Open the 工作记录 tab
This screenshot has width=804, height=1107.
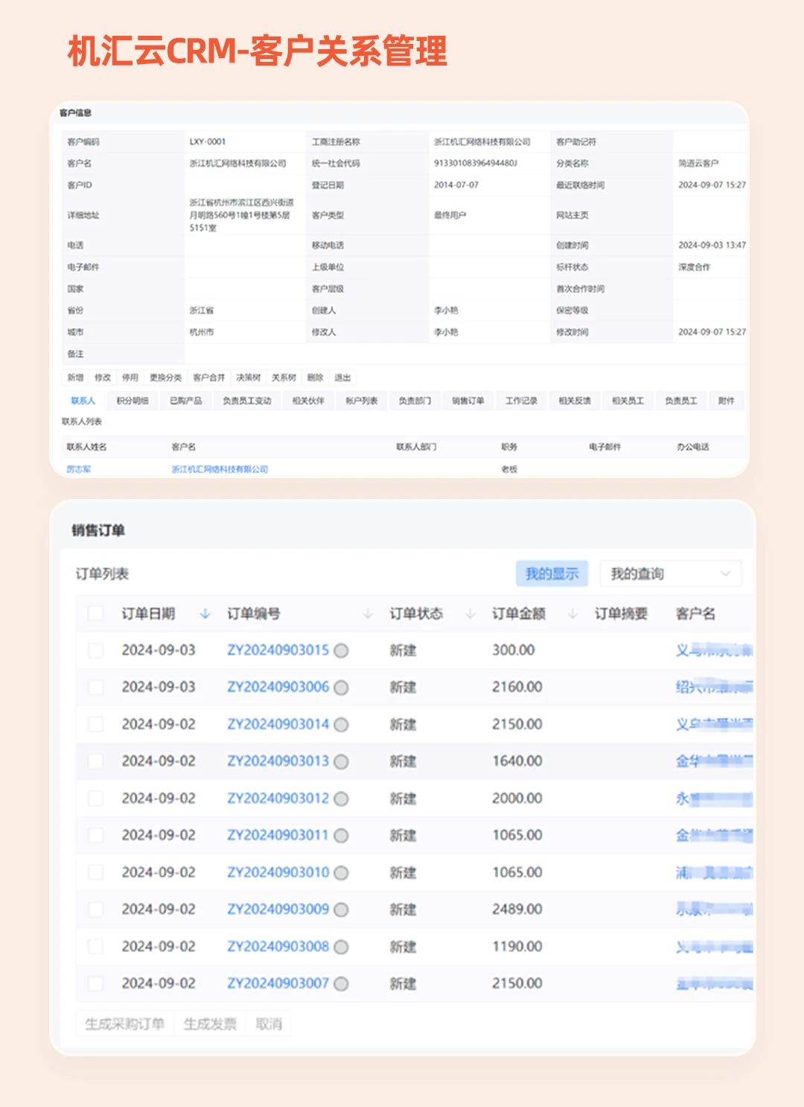click(521, 401)
